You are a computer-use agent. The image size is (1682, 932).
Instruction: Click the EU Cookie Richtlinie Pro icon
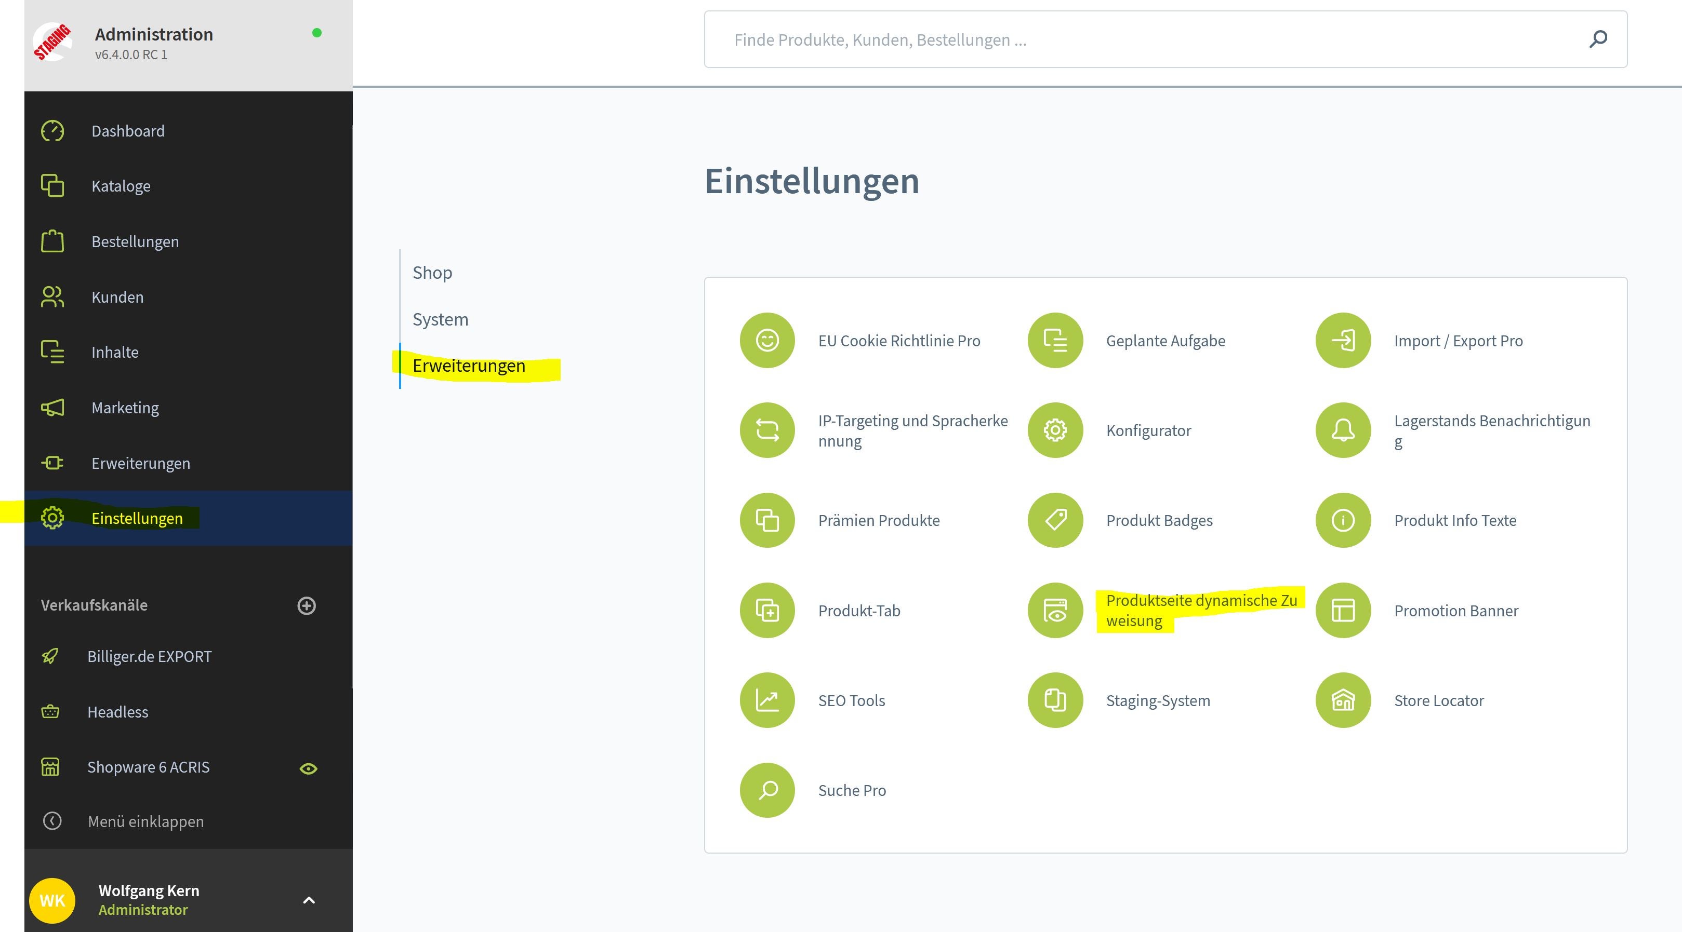click(x=766, y=340)
